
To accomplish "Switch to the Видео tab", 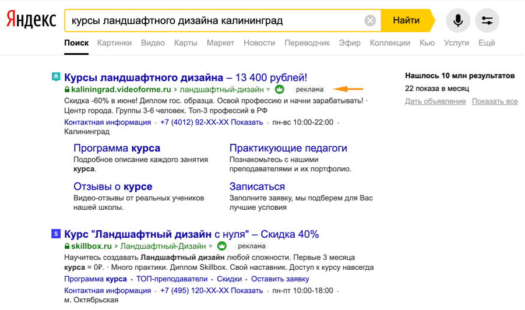I will click(153, 43).
